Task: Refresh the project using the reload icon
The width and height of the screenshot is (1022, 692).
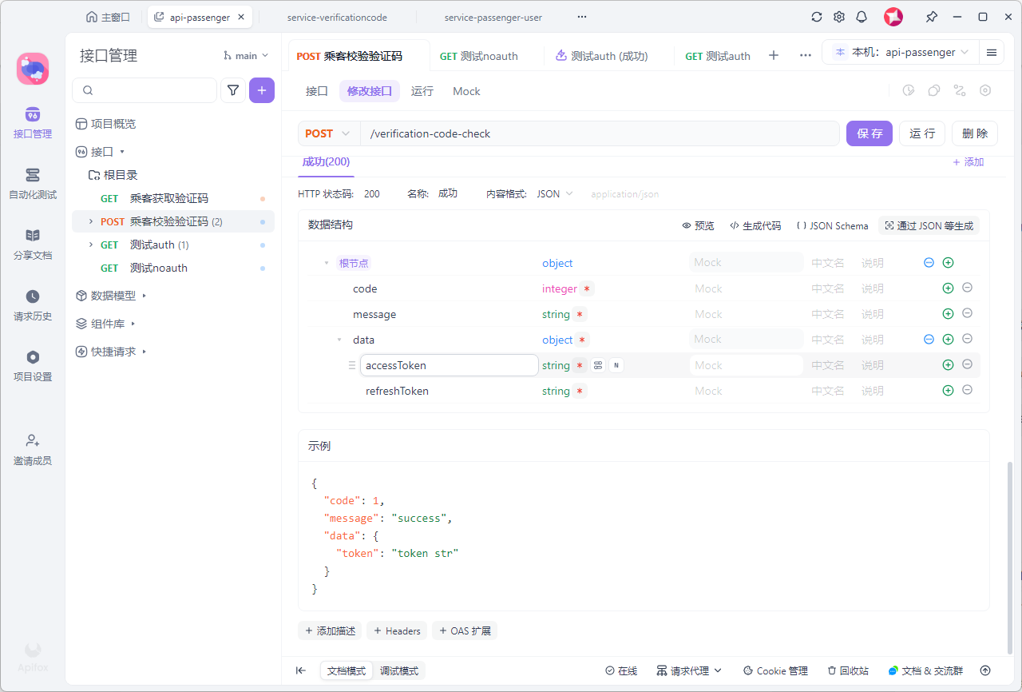Action: (816, 16)
